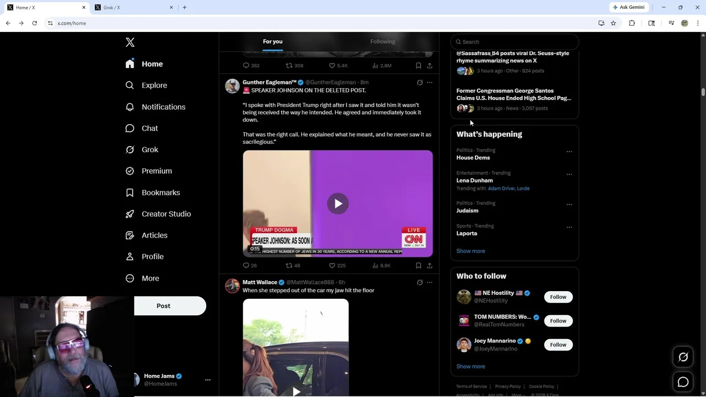Open more options for Lena Dunham trend
This screenshot has height=397, width=706.
pos(569,174)
